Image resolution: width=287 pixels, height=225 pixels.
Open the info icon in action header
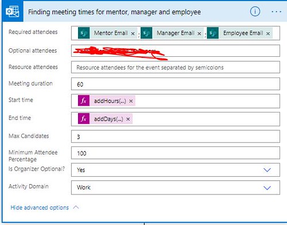tap(255, 11)
